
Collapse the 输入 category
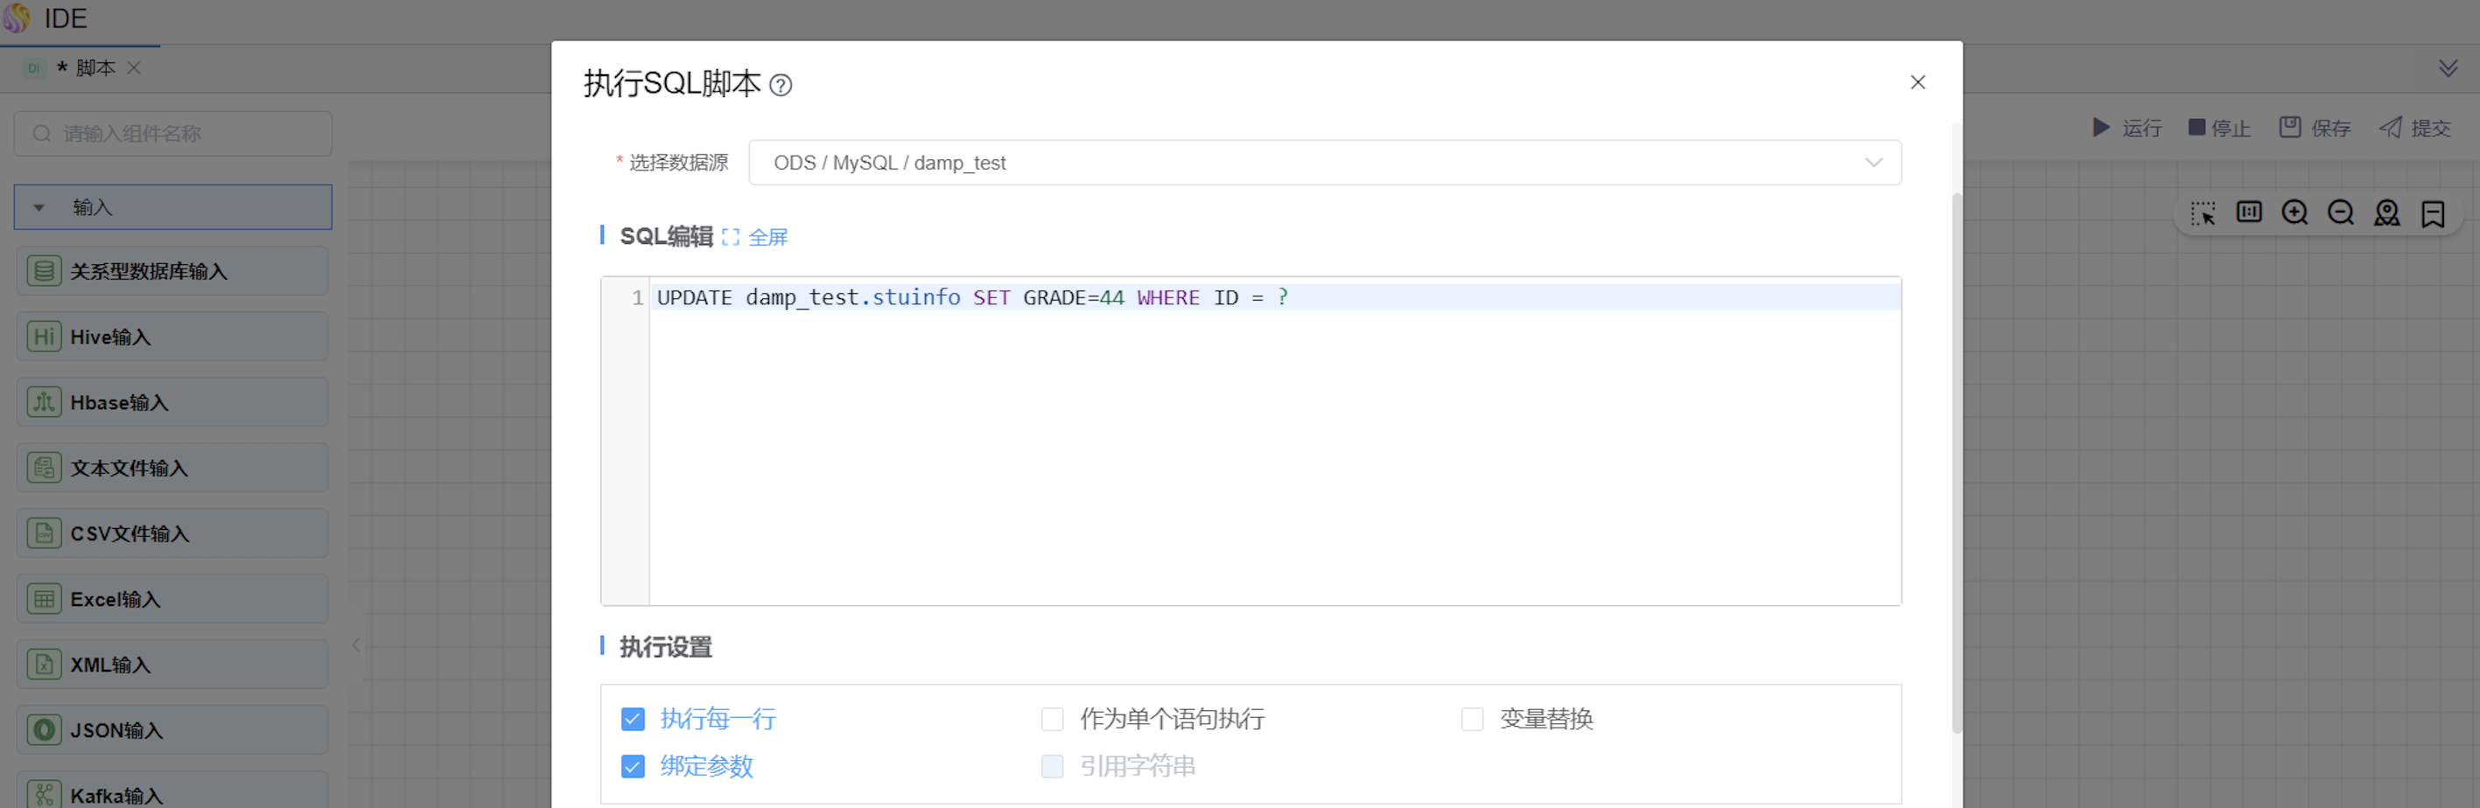(173, 206)
